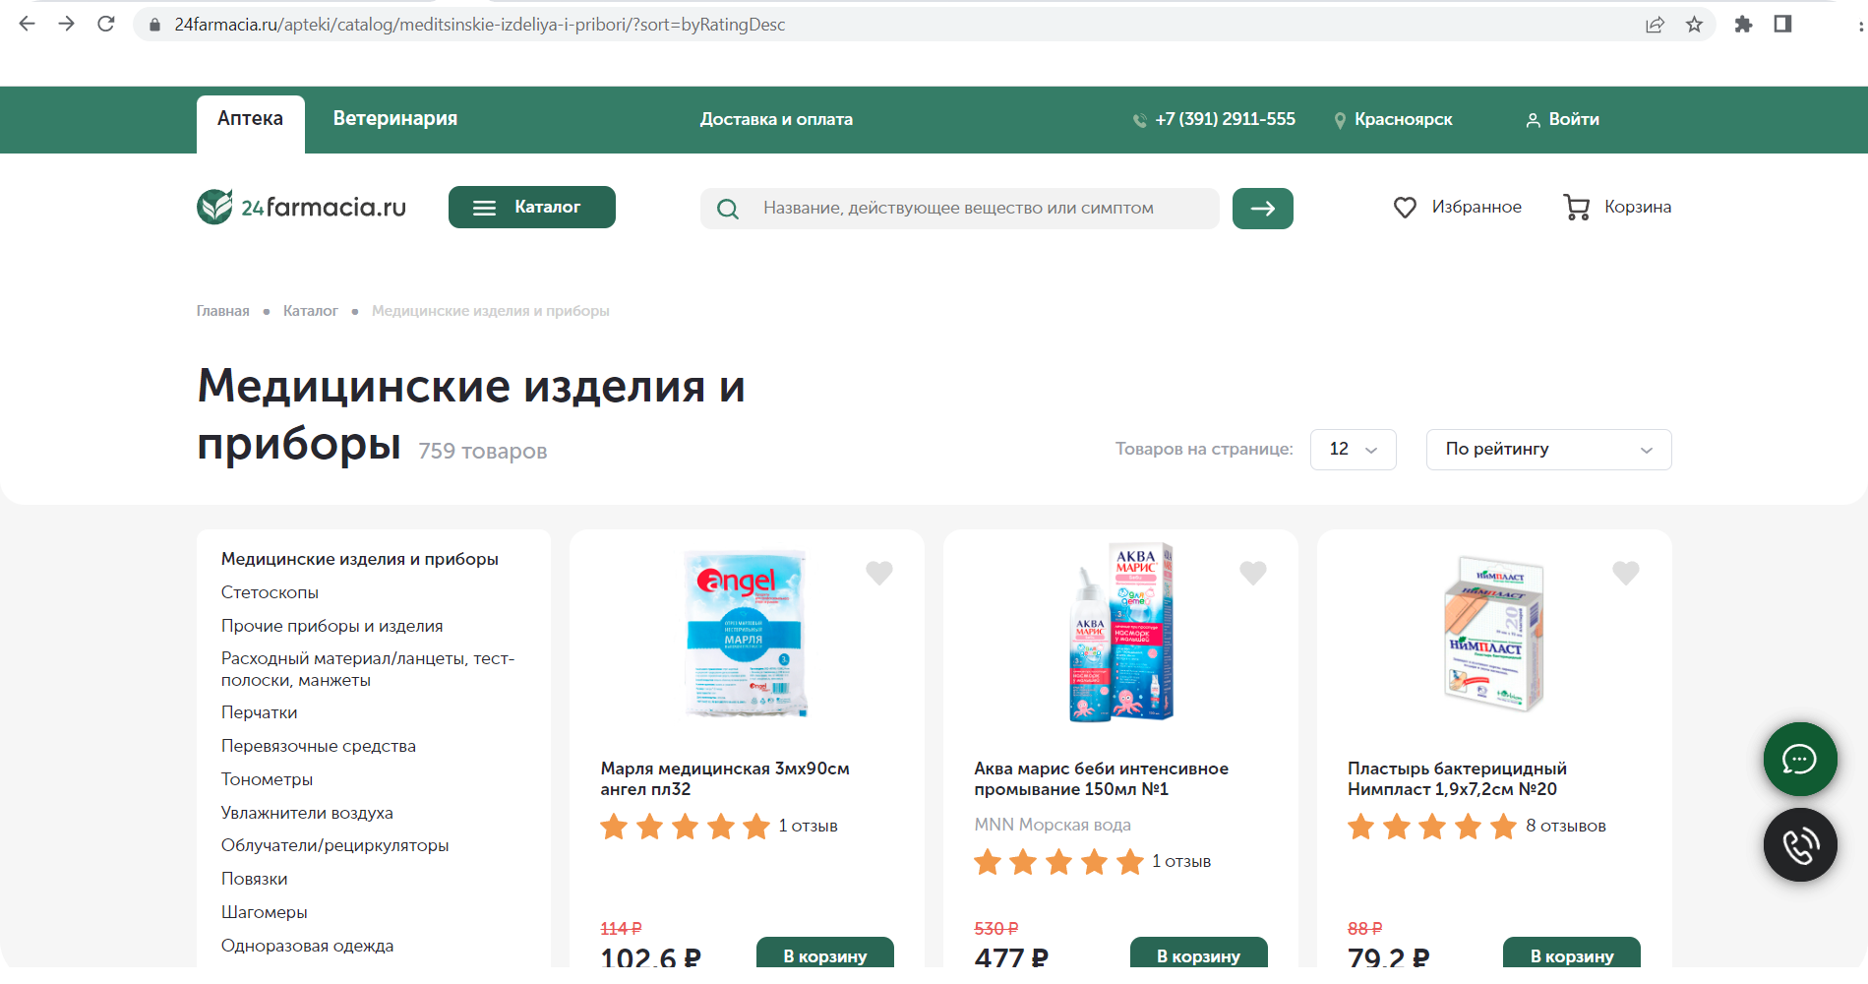Click the search submit arrow
The image size is (1868, 984).
[x=1262, y=208]
